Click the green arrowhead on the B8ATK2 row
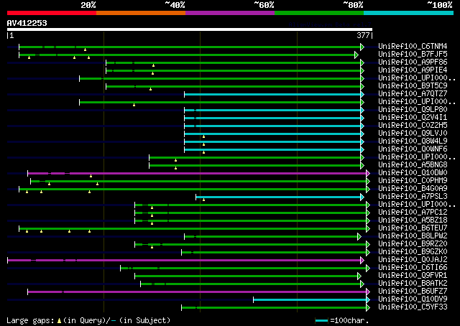This screenshot has height=326, width=460. click(362, 284)
